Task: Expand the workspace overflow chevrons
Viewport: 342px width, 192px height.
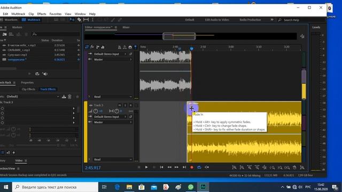Action: (272, 20)
